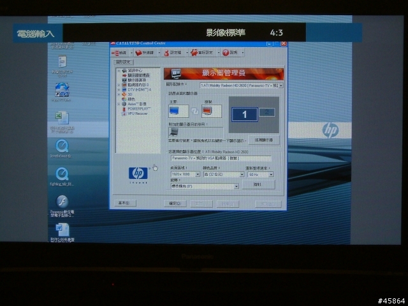The height and width of the screenshot is (306, 408).
Task: Open the text document icon near desktop top
Action: 62,62
